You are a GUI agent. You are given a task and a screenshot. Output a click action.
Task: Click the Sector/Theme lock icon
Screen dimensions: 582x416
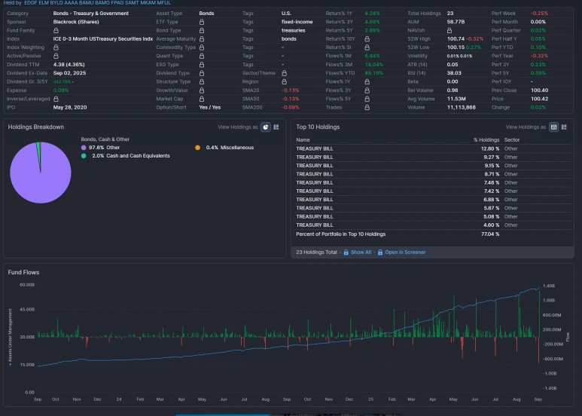pyautogui.click(x=284, y=73)
